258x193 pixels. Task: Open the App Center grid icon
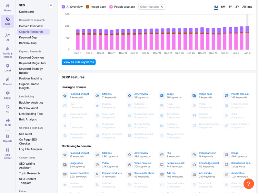7,150
